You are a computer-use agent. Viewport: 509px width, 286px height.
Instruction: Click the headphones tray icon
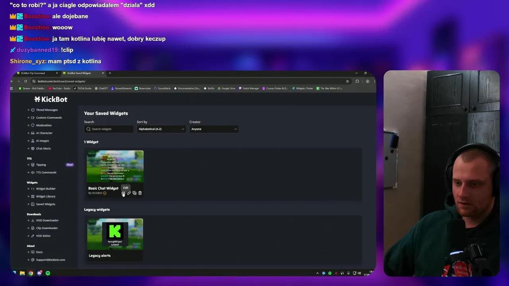[x=342, y=273]
